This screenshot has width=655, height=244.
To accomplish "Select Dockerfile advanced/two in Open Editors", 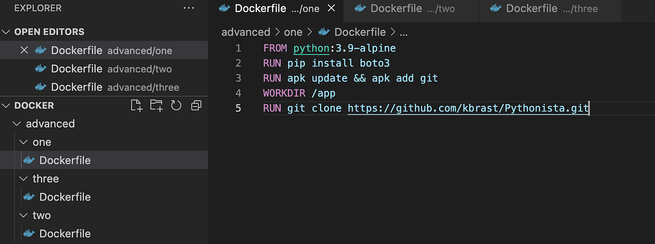I will tap(104, 69).
